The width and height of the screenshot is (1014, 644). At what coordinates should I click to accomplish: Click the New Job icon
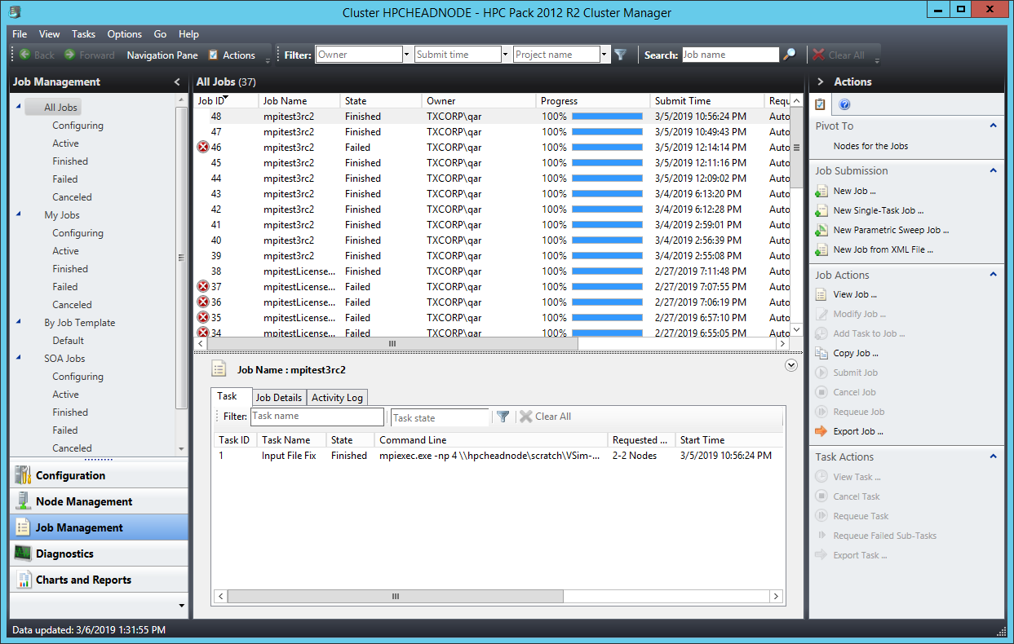click(821, 191)
